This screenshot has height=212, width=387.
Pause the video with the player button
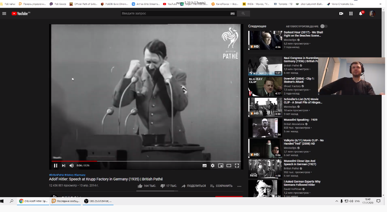[x=56, y=166]
